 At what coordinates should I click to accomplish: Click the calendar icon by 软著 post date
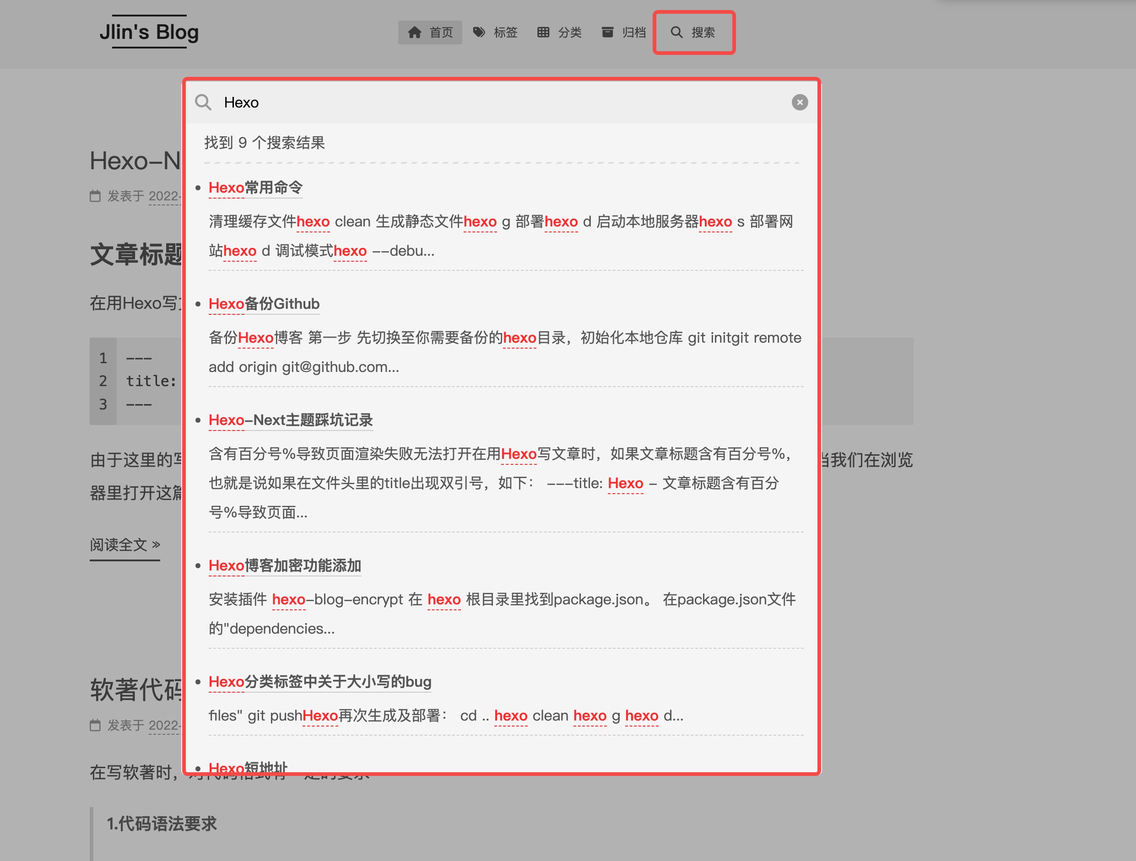point(95,725)
